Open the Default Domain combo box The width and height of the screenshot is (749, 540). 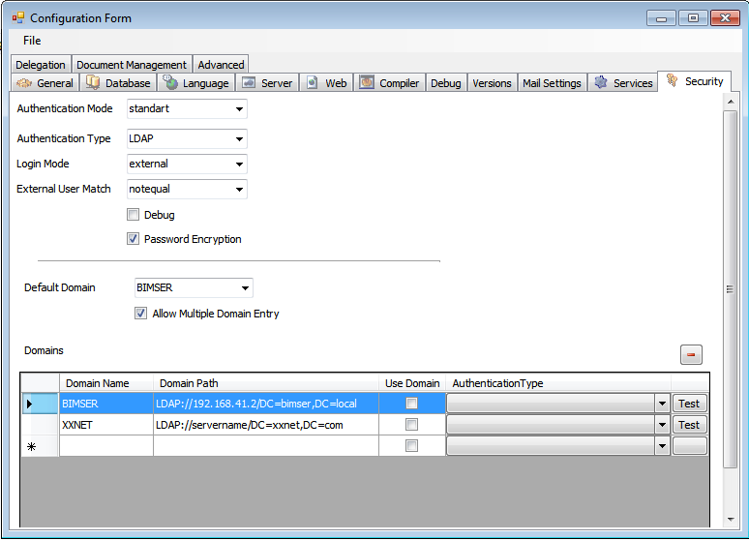pyautogui.click(x=244, y=288)
